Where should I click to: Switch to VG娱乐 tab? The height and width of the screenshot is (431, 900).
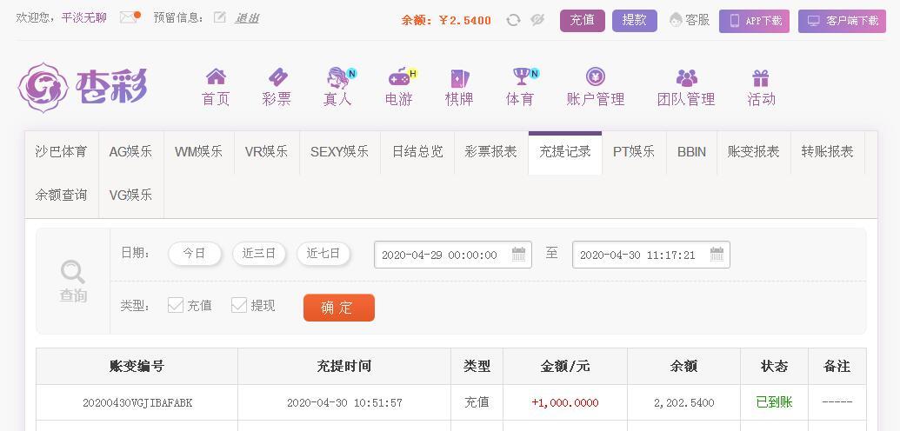[x=130, y=196]
